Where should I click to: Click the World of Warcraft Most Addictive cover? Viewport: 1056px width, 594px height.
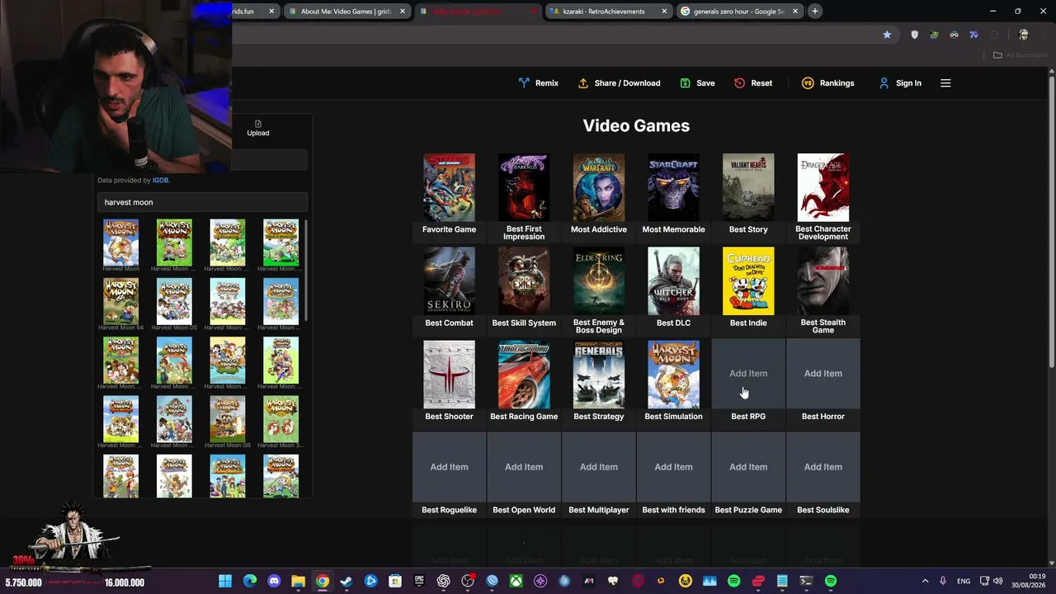(x=599, y=188)
